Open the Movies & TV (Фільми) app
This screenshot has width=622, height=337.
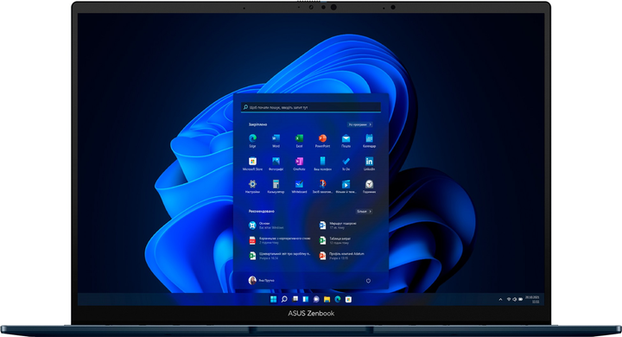coord(346,184)
